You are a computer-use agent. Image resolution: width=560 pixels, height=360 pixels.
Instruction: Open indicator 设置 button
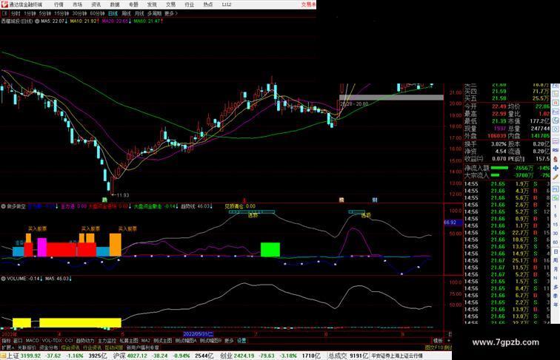click(241, 341)
